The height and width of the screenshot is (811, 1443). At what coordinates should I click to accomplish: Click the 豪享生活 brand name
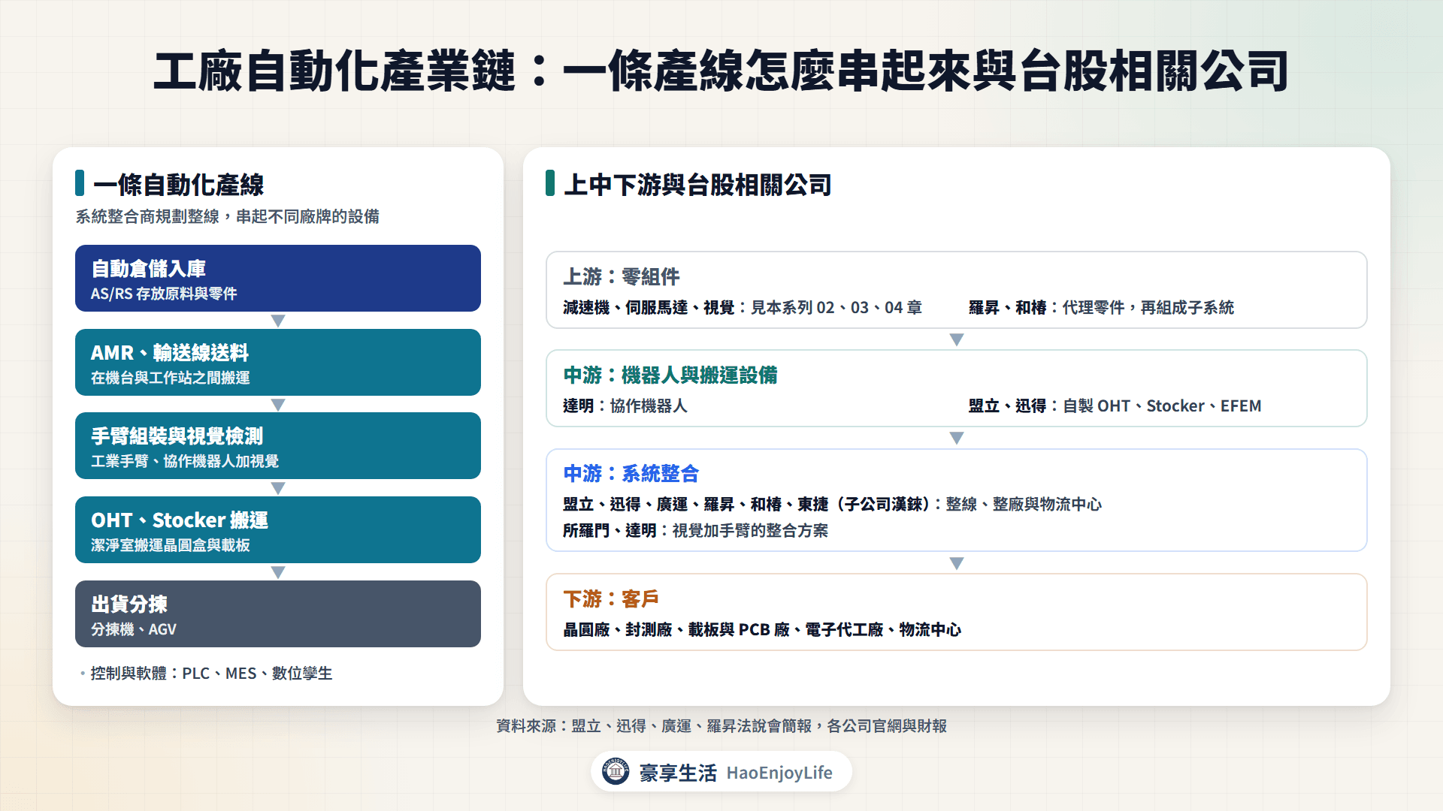678,773
